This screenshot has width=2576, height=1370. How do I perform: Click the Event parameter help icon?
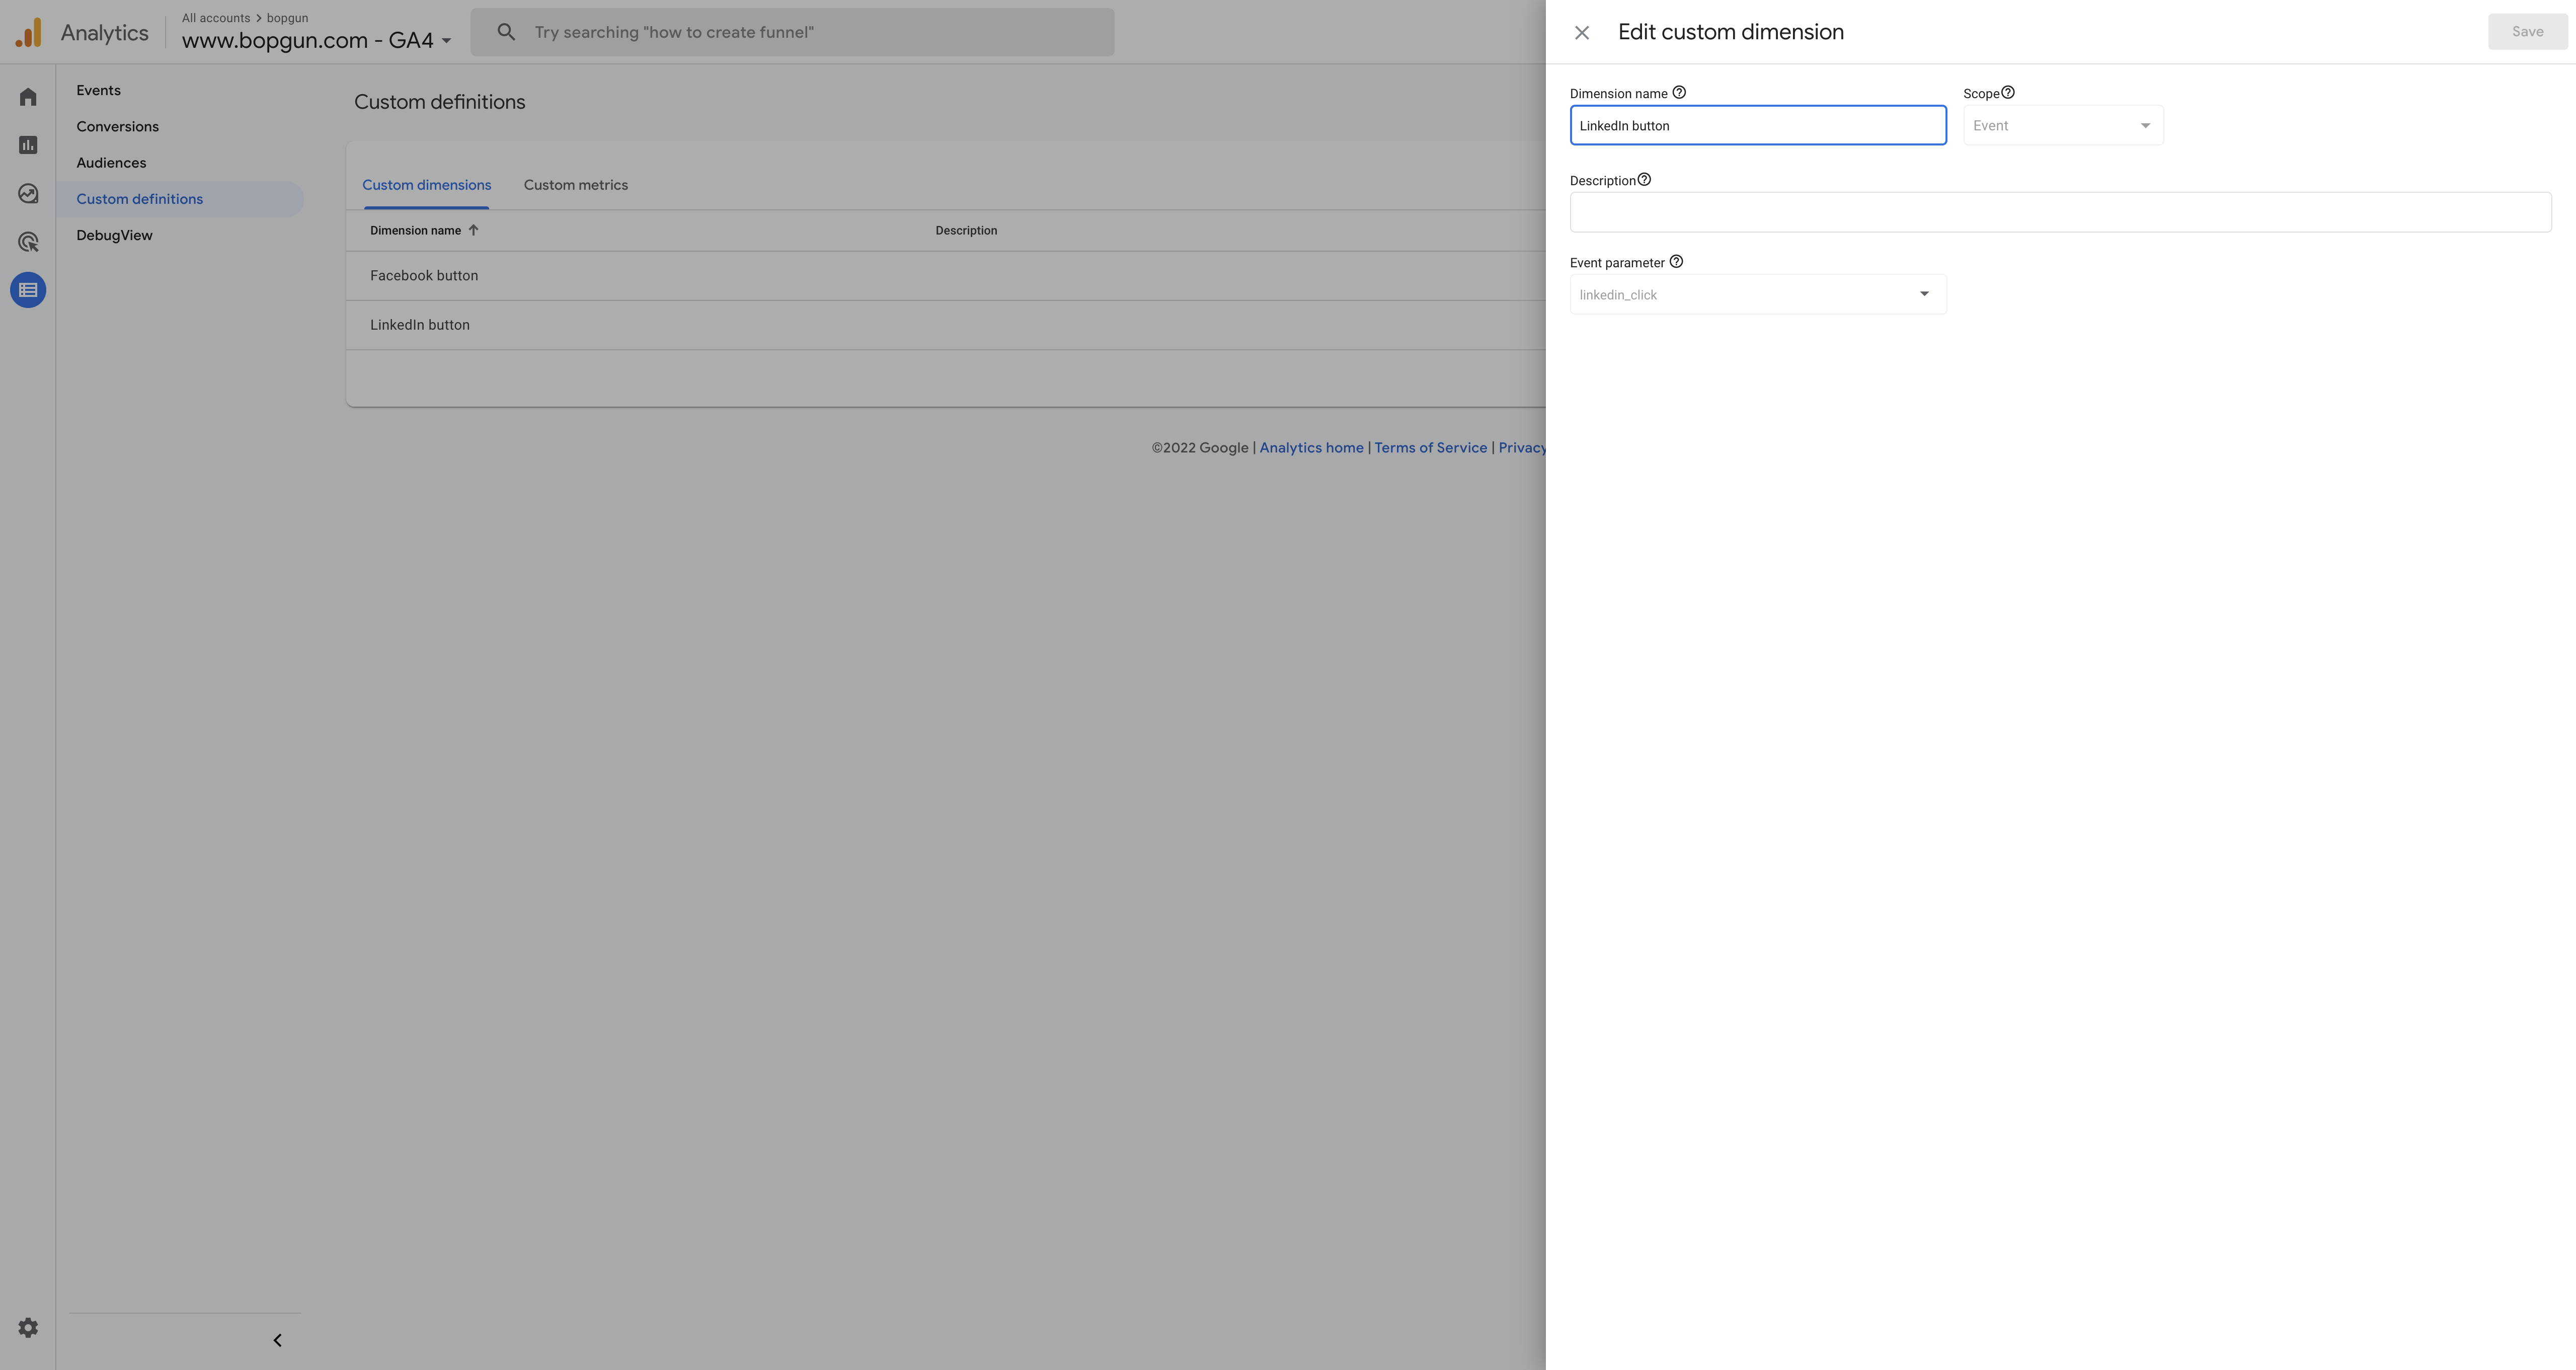point(1676,261)
